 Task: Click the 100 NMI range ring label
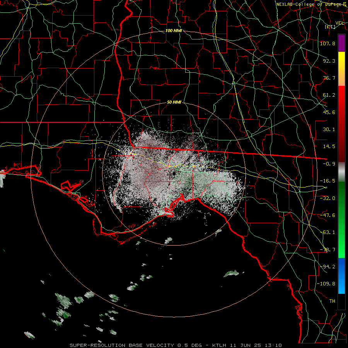click(174, 31)
